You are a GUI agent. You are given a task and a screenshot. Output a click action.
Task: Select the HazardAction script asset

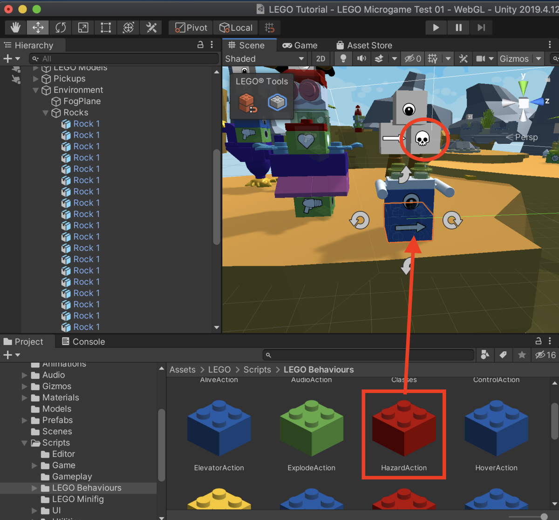tap(404, 434)
